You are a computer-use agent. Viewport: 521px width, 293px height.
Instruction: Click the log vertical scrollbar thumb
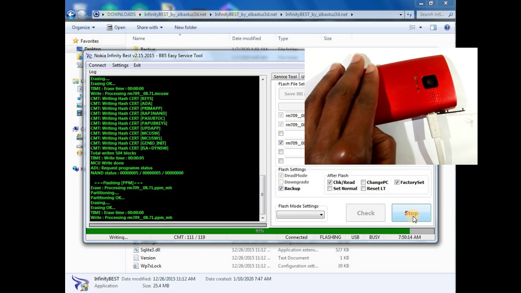(263, 195)
